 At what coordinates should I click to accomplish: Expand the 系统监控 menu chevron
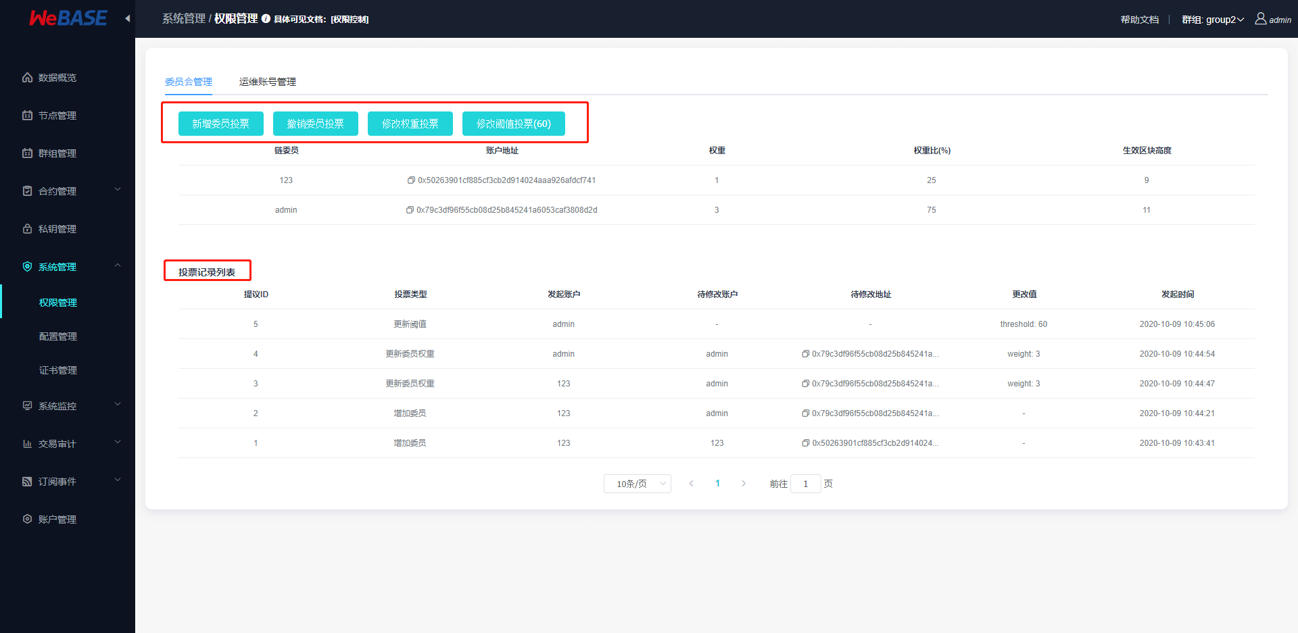[x=118, y=405]
